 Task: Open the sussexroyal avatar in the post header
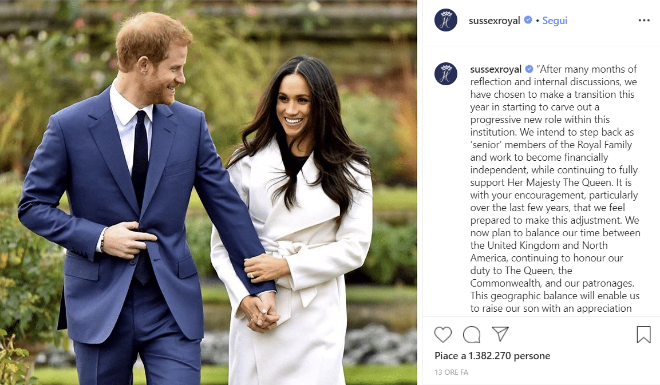pyautogui.click(x=446, y=20)
